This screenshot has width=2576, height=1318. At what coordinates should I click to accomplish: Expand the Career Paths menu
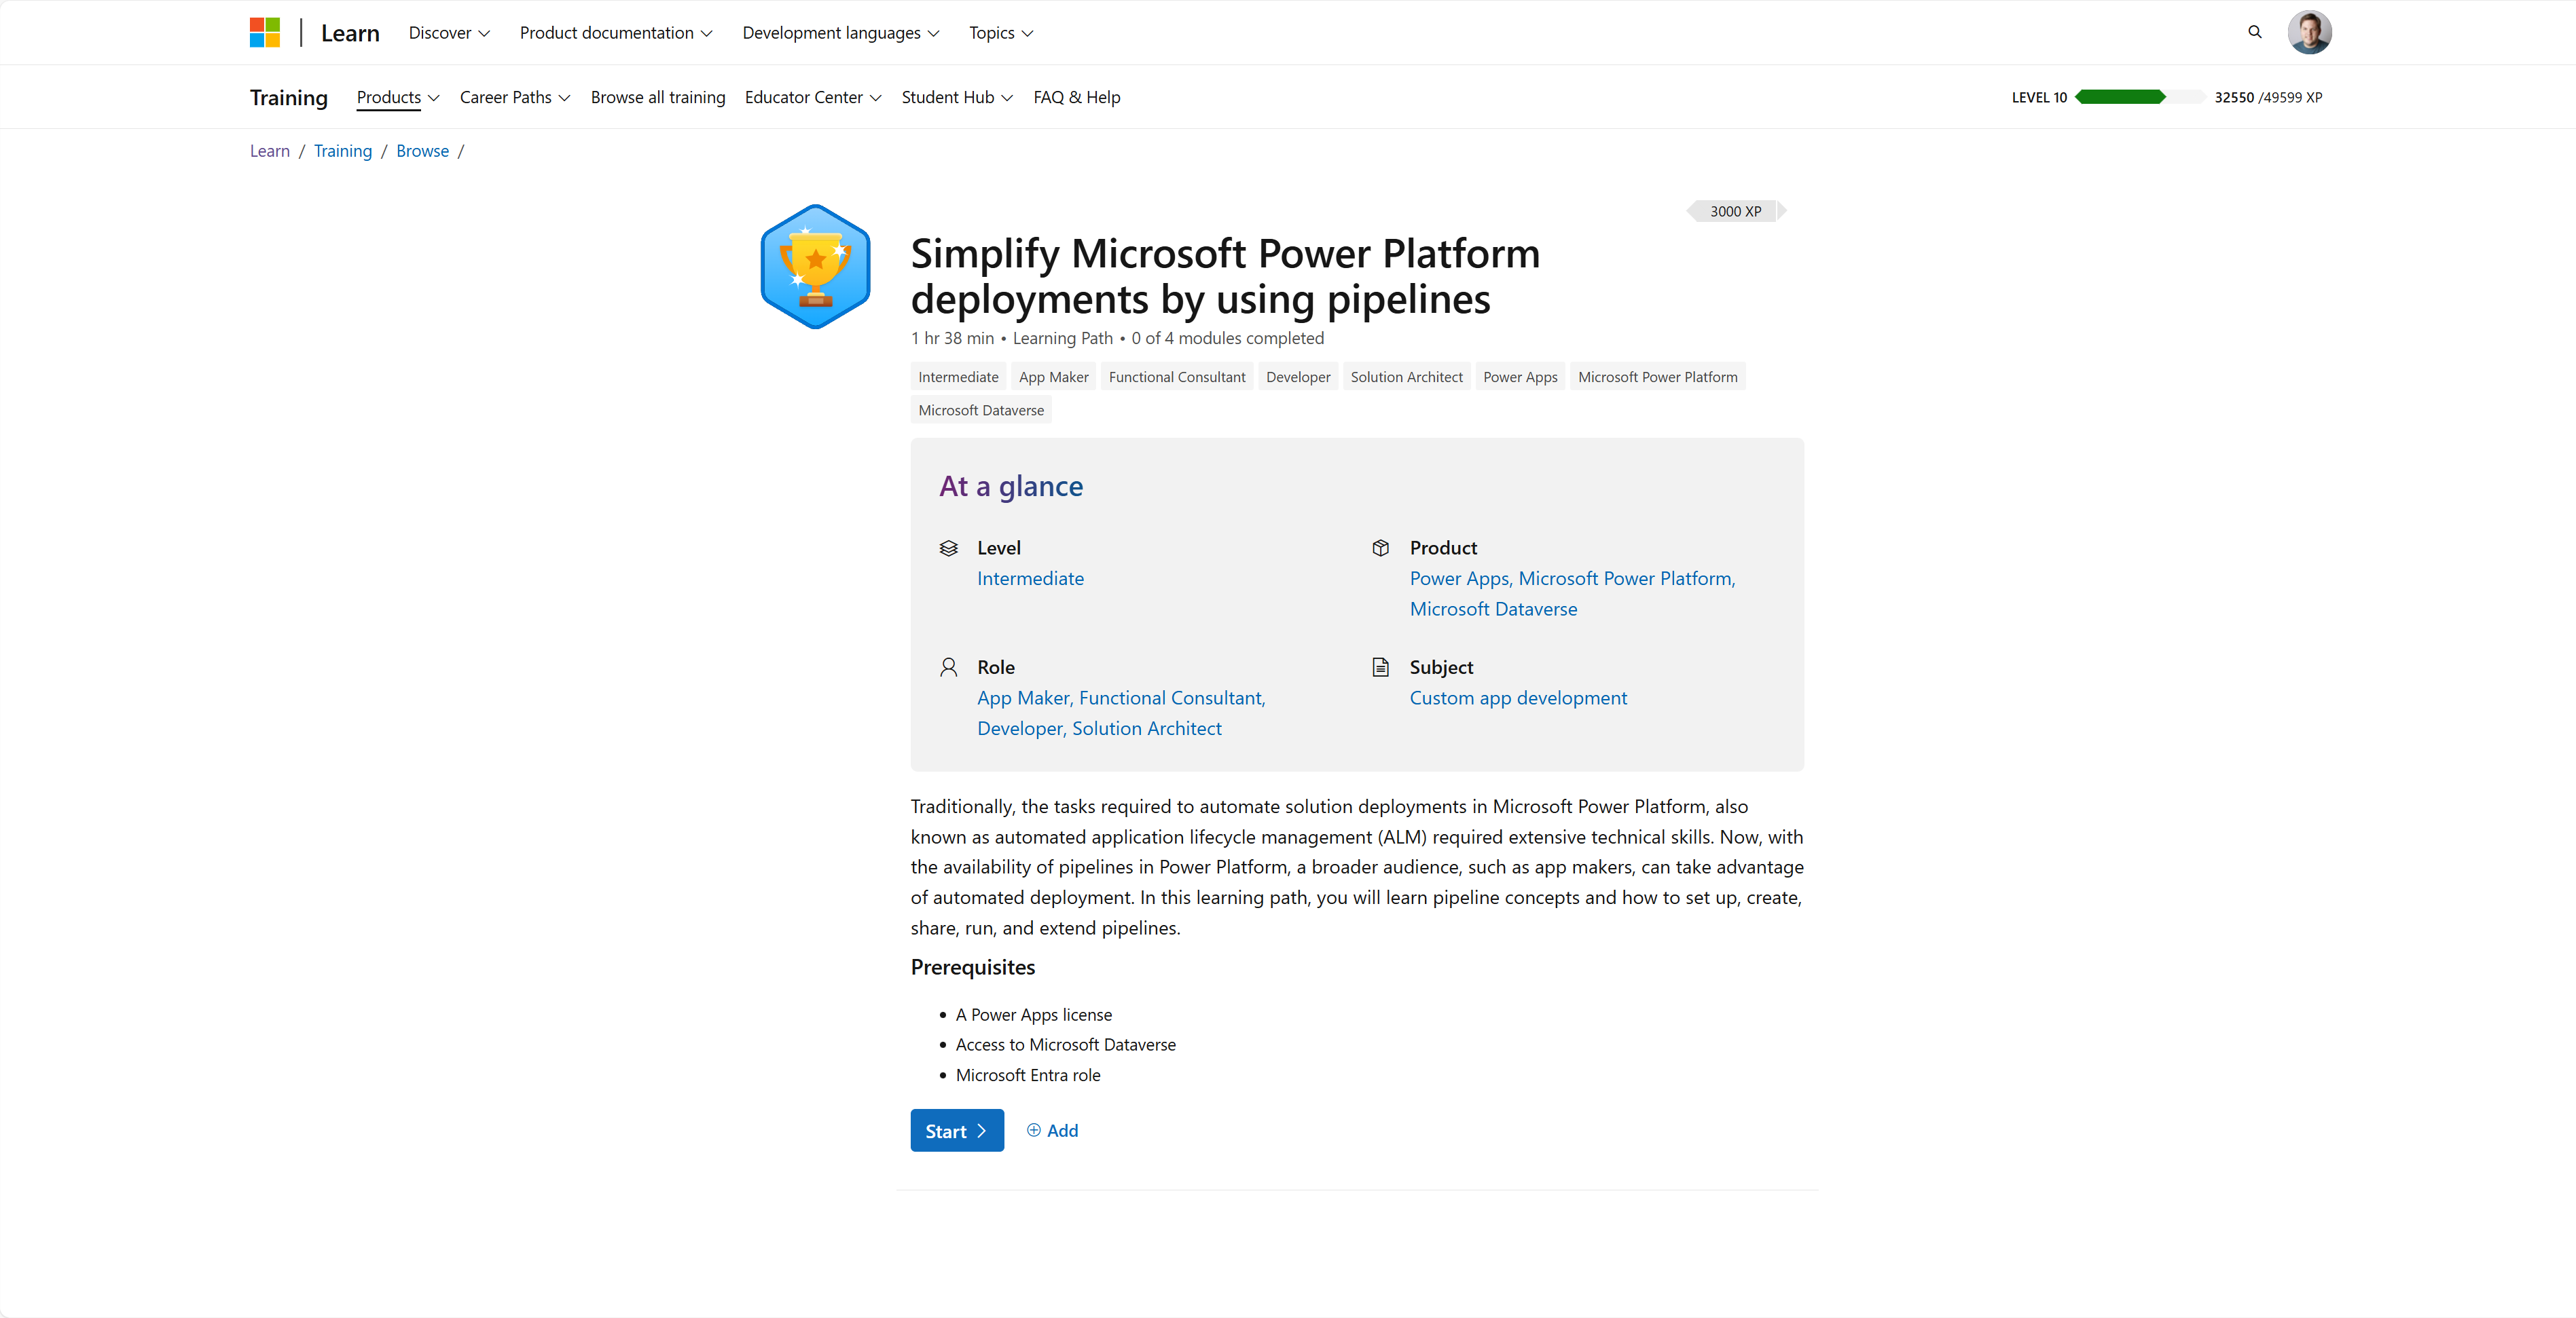click(515, 97)
